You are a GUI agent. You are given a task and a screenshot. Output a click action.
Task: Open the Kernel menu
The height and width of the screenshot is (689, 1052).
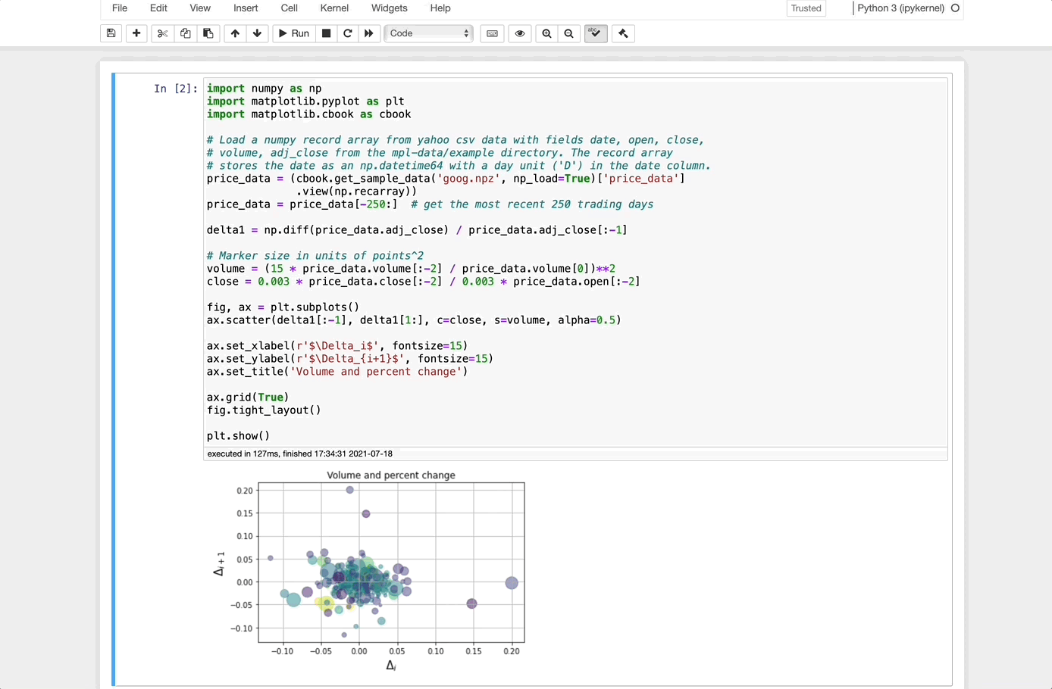click(x=334, y=8)
